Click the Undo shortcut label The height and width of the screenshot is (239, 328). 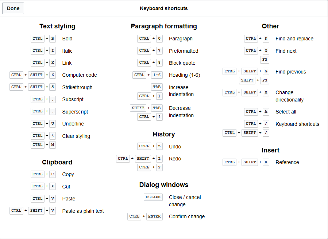(175, 147)
